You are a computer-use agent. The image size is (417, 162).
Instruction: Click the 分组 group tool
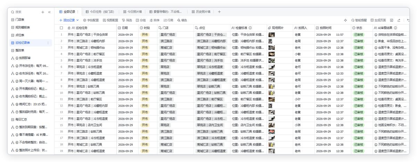(x=141, y=20)
